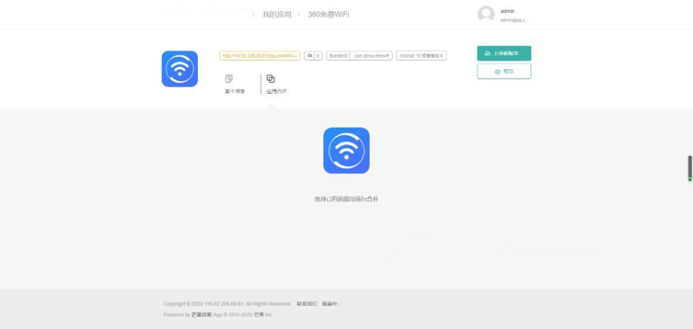Click the eye icon on preview button
The image size is (693, 329).
coord(497,71)
